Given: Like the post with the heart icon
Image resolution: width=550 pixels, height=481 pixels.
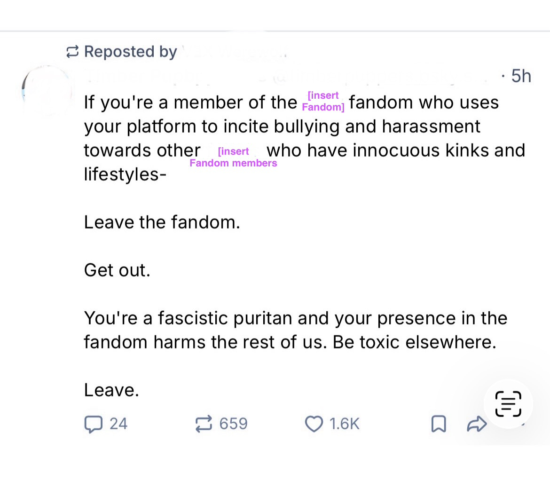Looking at the screenshot, I should [x=314, y=424].
